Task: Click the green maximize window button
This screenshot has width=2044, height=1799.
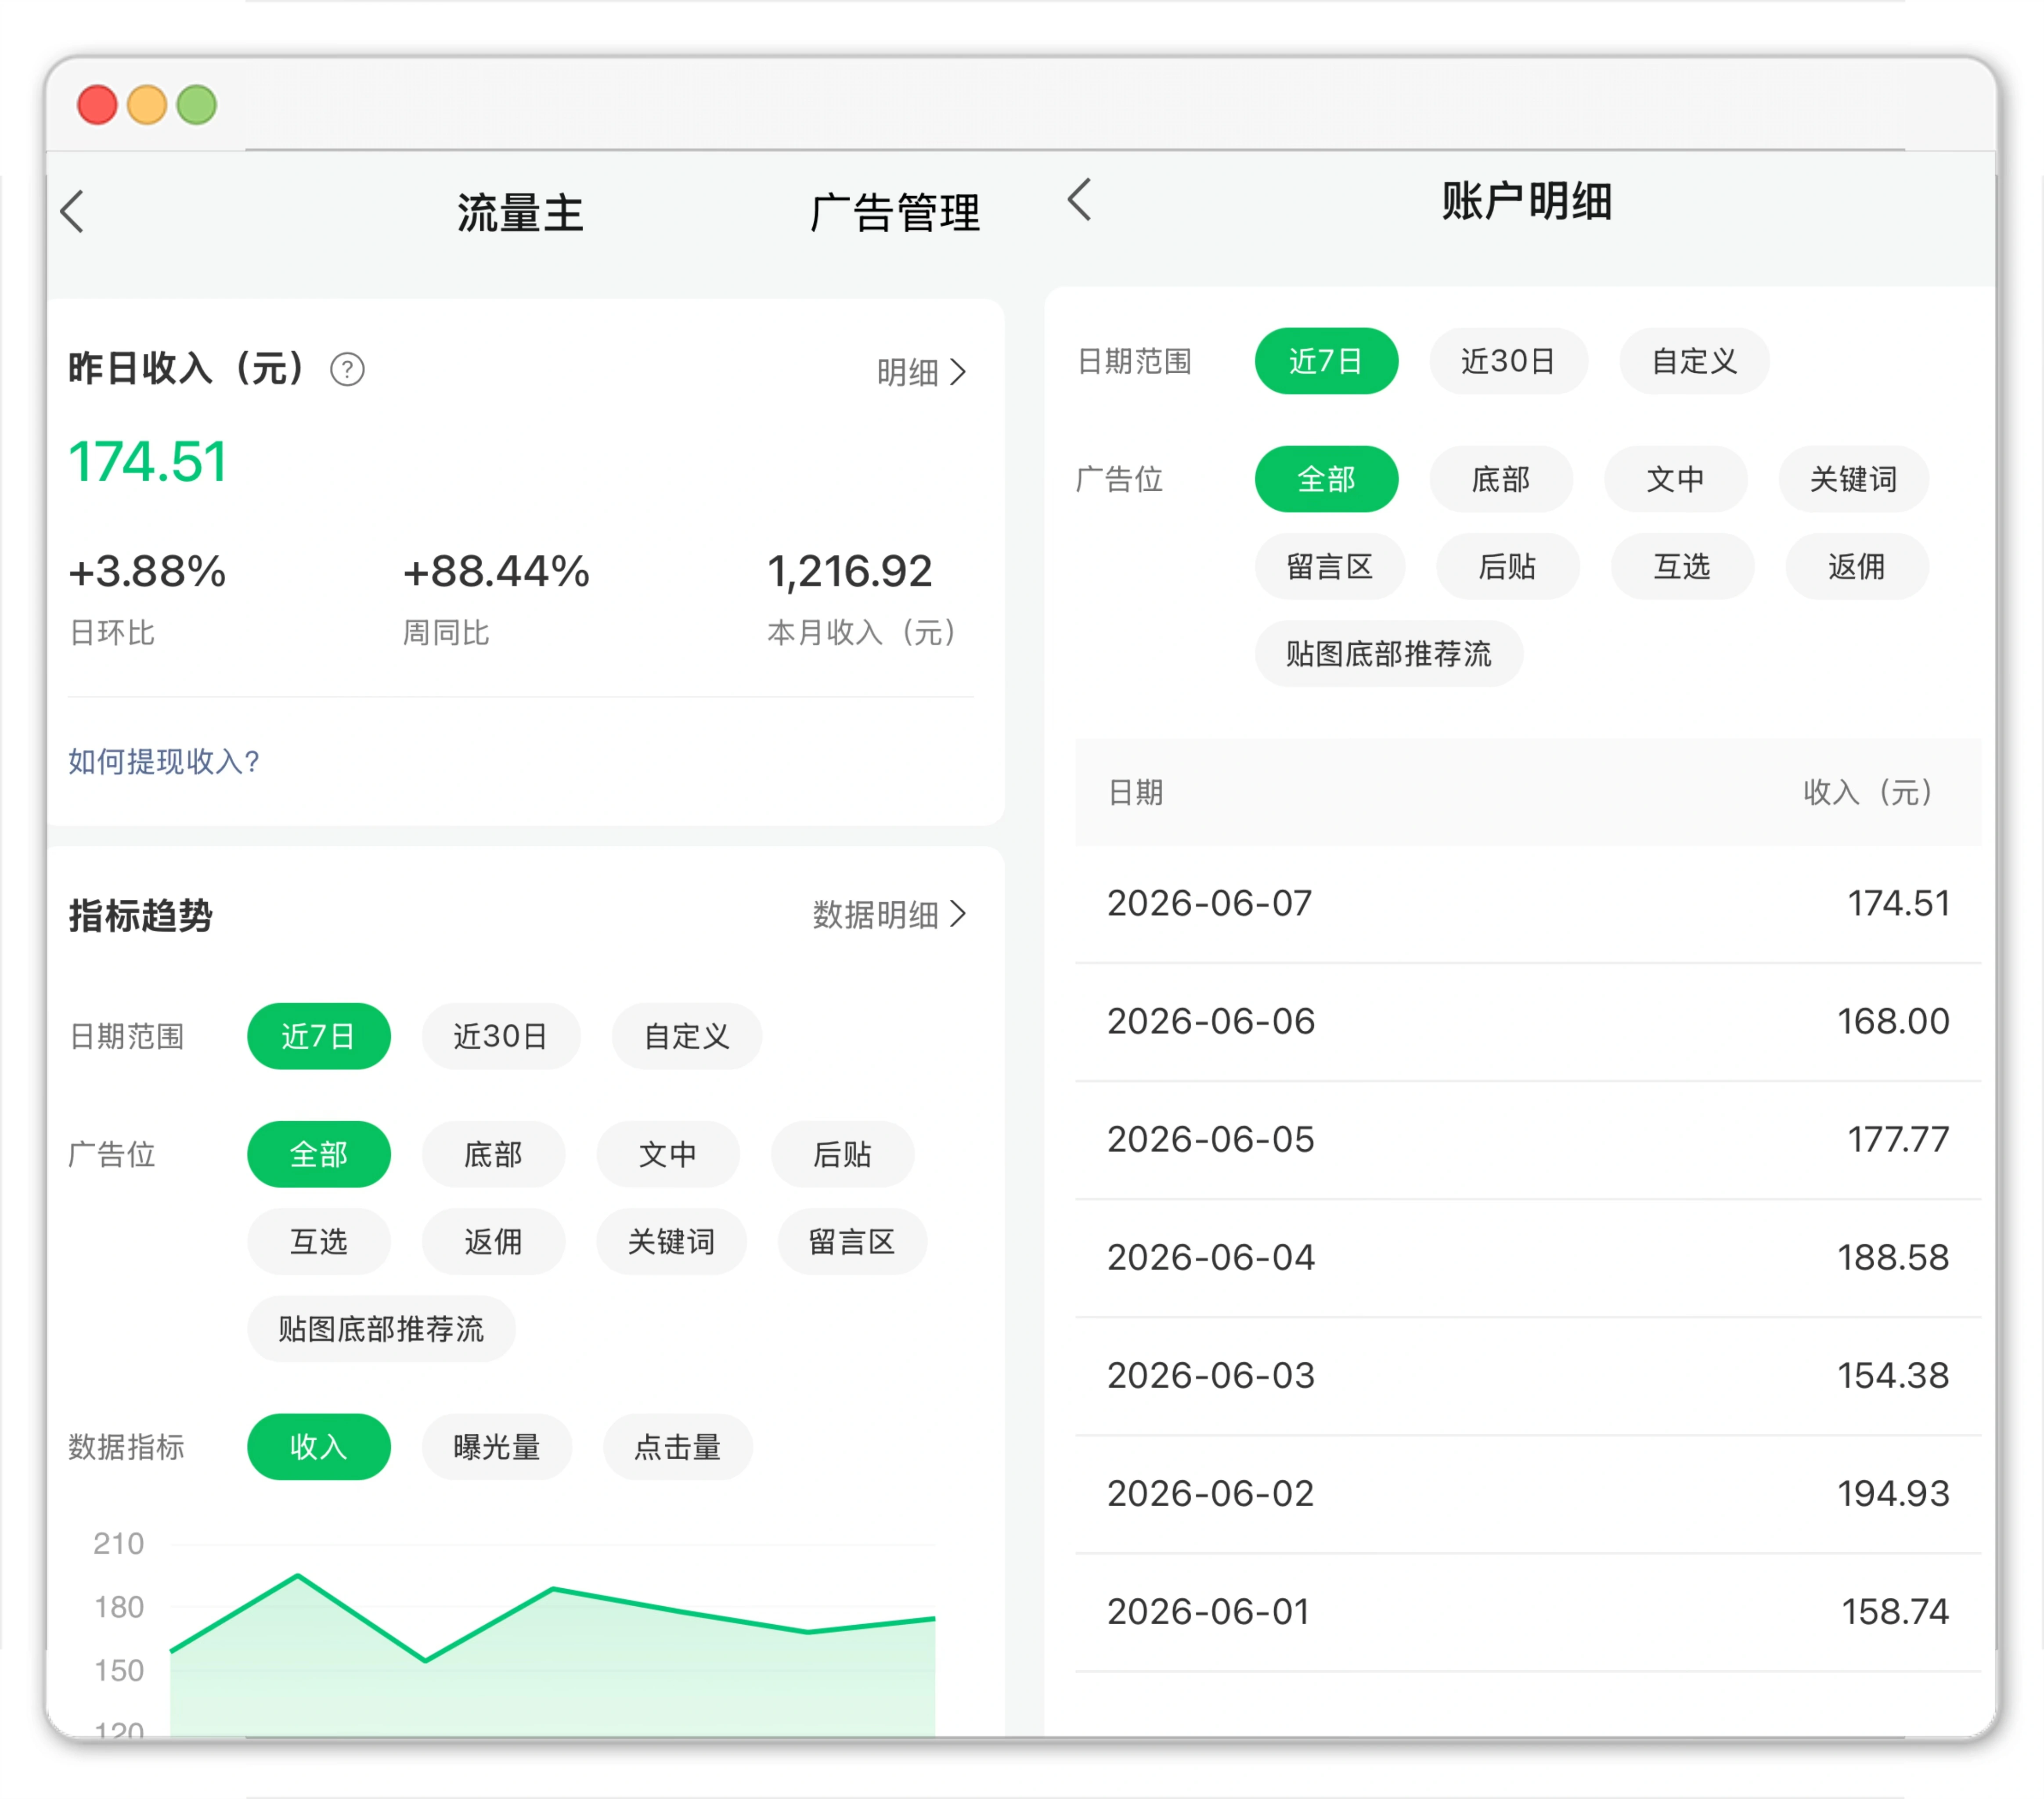Action: pos(197,105)
